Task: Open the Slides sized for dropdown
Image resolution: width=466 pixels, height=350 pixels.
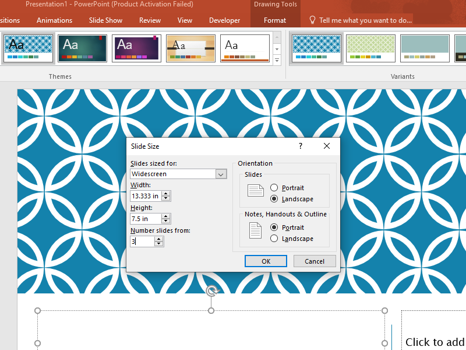Action: 221,174
